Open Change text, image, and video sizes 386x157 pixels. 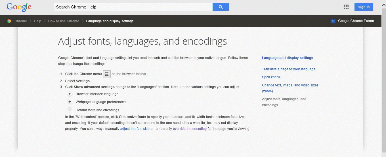point(290,88)
